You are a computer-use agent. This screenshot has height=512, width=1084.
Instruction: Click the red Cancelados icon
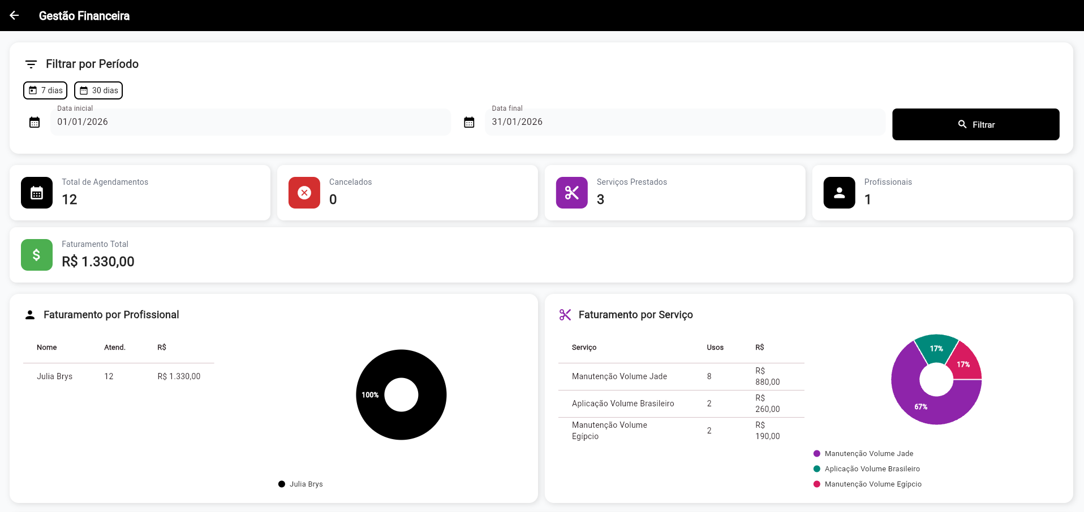pyautogui.click(x=304, y=193)
